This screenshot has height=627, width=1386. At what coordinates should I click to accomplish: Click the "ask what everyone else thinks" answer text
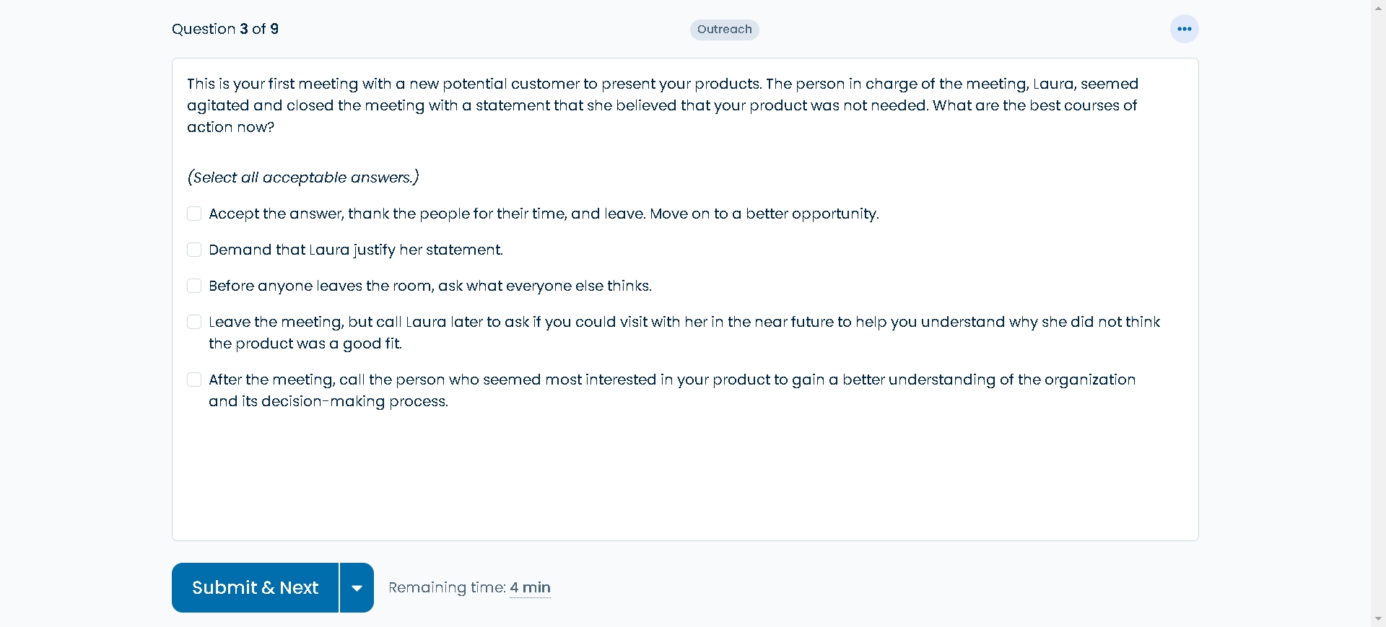[545, 286]
